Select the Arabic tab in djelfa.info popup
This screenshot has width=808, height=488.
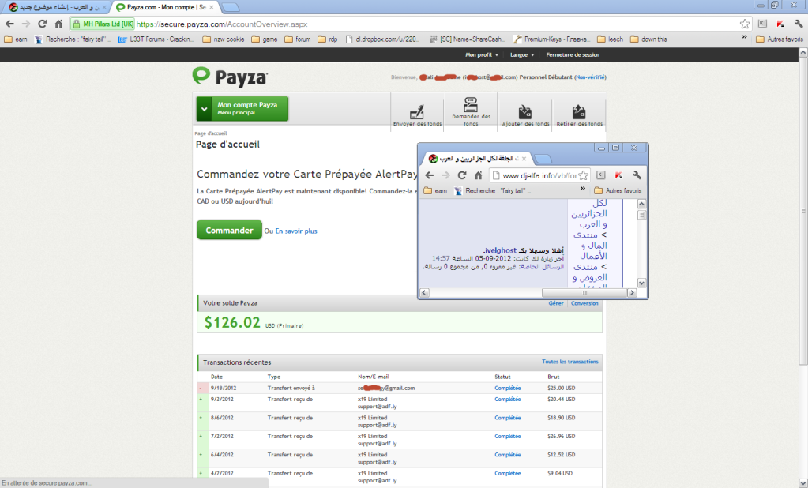click(x=476, y=158)
